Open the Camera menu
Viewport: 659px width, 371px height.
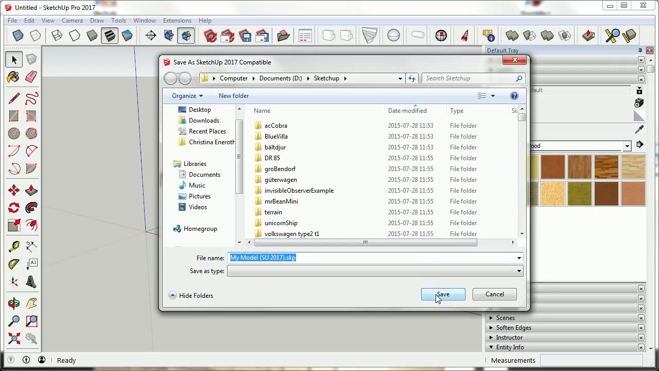[72, 21]
